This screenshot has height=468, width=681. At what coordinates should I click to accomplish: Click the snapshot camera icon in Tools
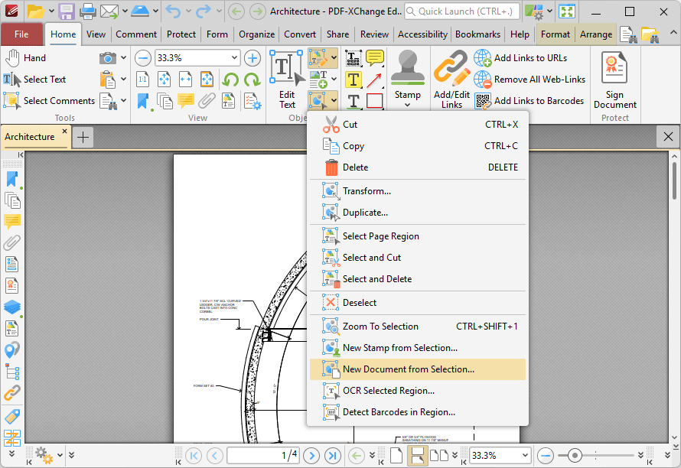tap(106, 57)
